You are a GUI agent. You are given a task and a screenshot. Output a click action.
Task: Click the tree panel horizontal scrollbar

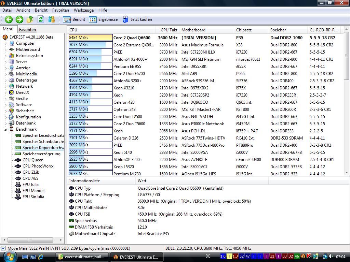(x=30, y=240)
